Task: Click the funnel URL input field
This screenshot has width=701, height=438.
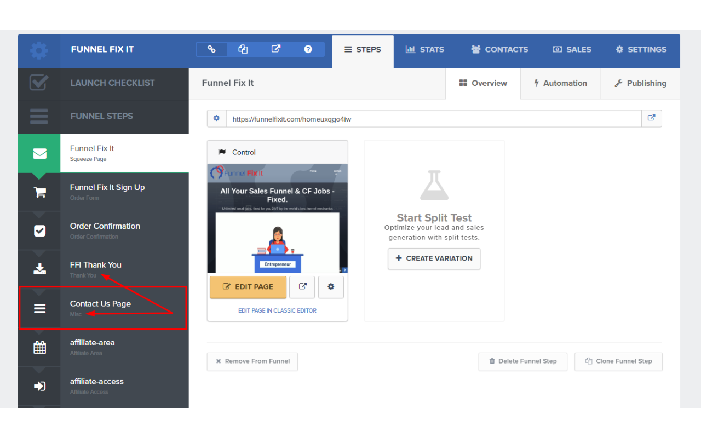Action: pos(434,118)
